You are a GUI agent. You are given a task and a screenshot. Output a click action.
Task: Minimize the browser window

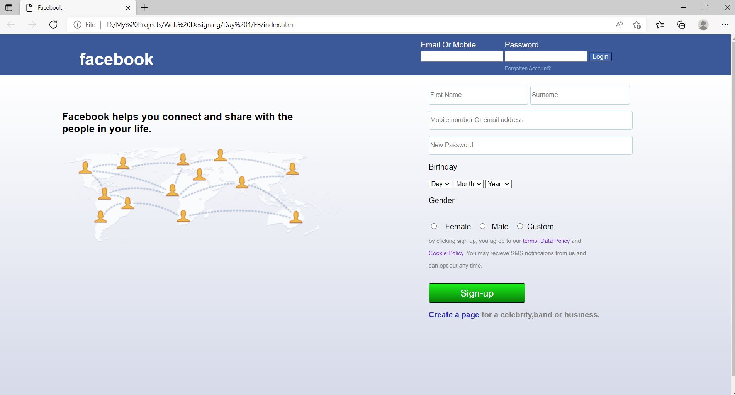tap(683, 8)
